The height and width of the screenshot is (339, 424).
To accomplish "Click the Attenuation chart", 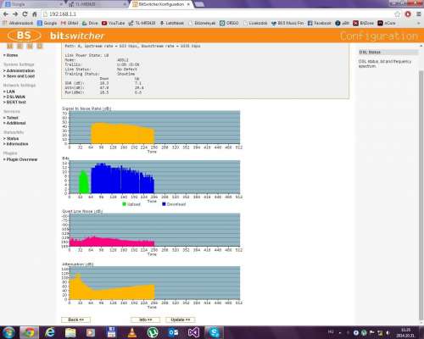I will coord(154,283).
